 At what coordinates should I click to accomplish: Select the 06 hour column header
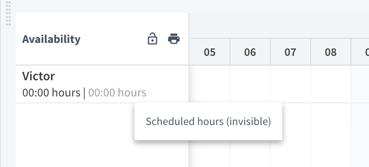click(250, 52)
